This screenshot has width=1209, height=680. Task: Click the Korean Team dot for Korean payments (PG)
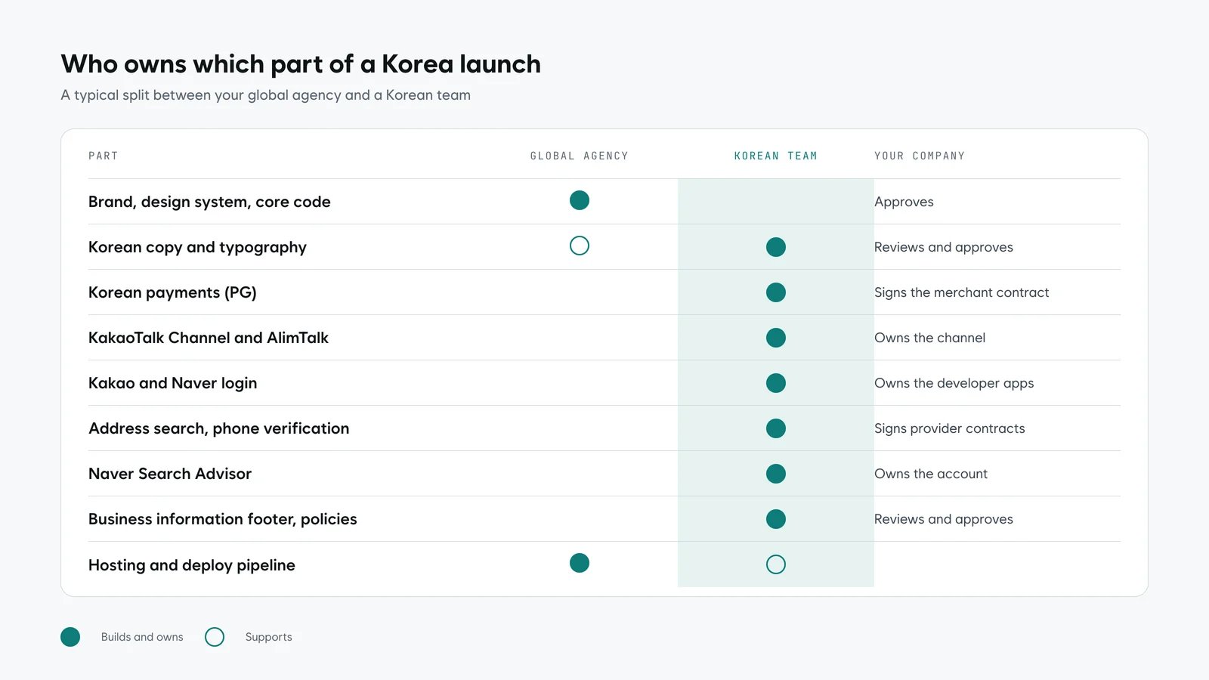pyautogui.click(x=776, y=292)
